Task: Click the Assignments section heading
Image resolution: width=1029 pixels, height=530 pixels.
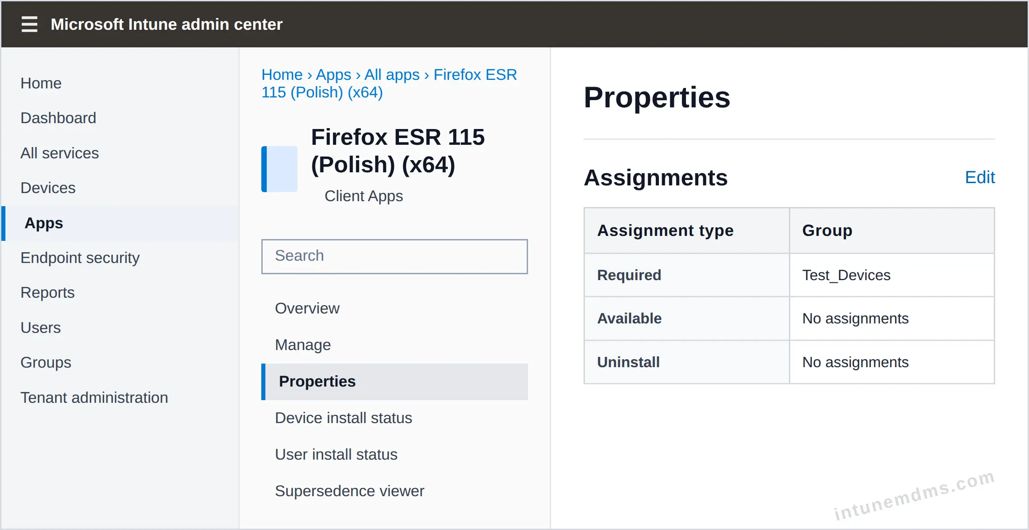Action: click(x=655, y=177)
